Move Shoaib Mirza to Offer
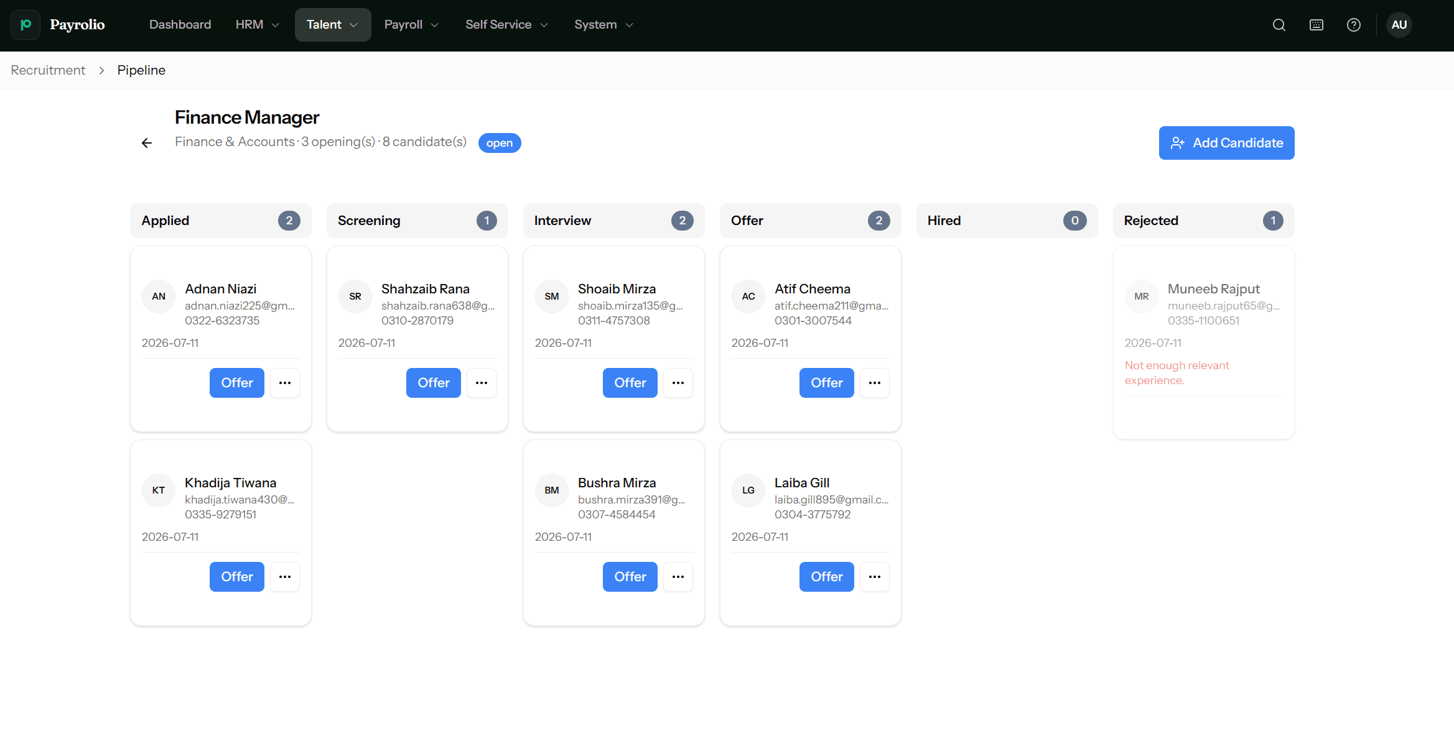1454x744 pixels. [x=630, y=383]
